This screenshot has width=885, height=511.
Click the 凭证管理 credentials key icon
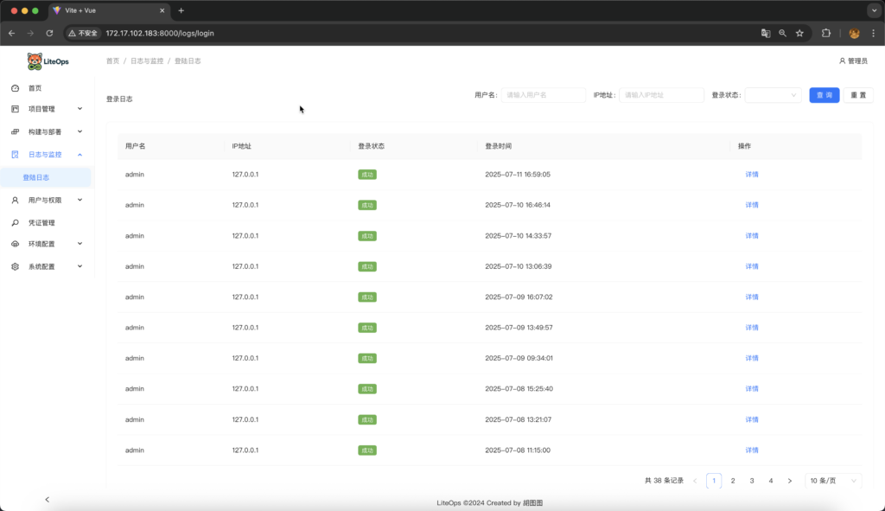coord(15,222)
